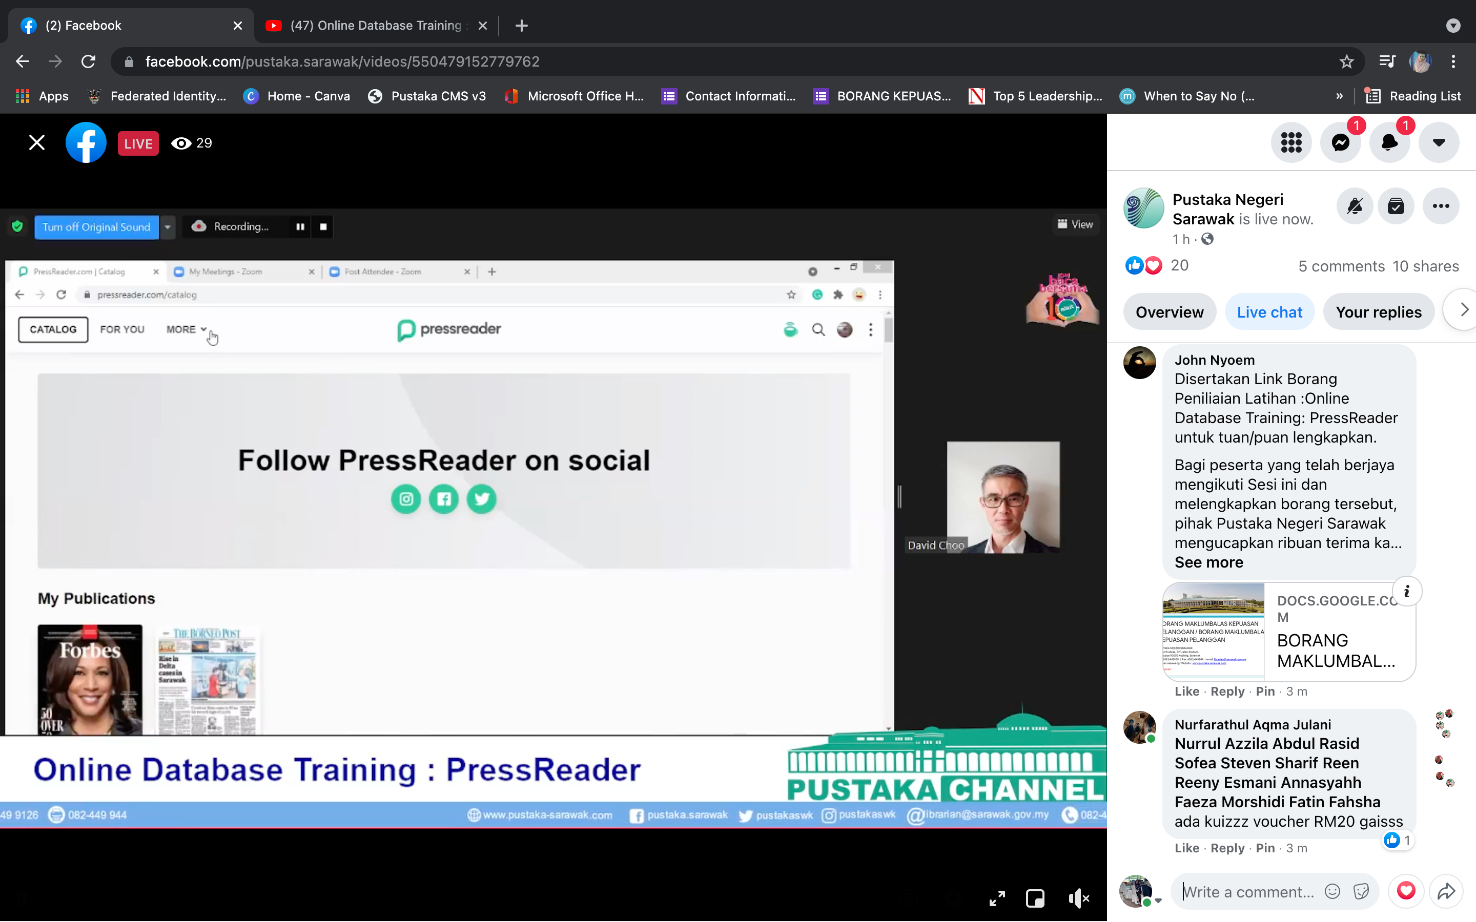This screenshot has width=1476, height=922.
Task: Expand the account dropdown arrow
Action: point(1439,143)
